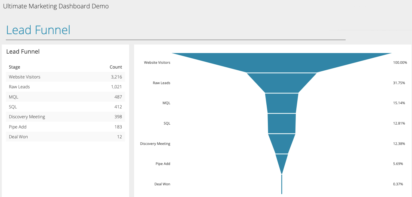Click the 487 count value
Viewport: 412px width, 197px height.
coord(118,97)
